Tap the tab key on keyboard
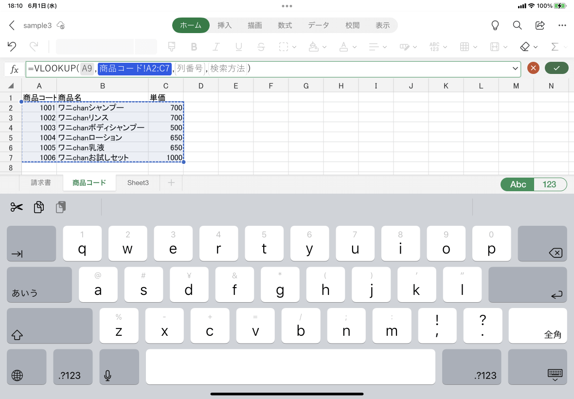Image resolution: width=574 pixels, height=399 pixels. [x=32, y=243]
